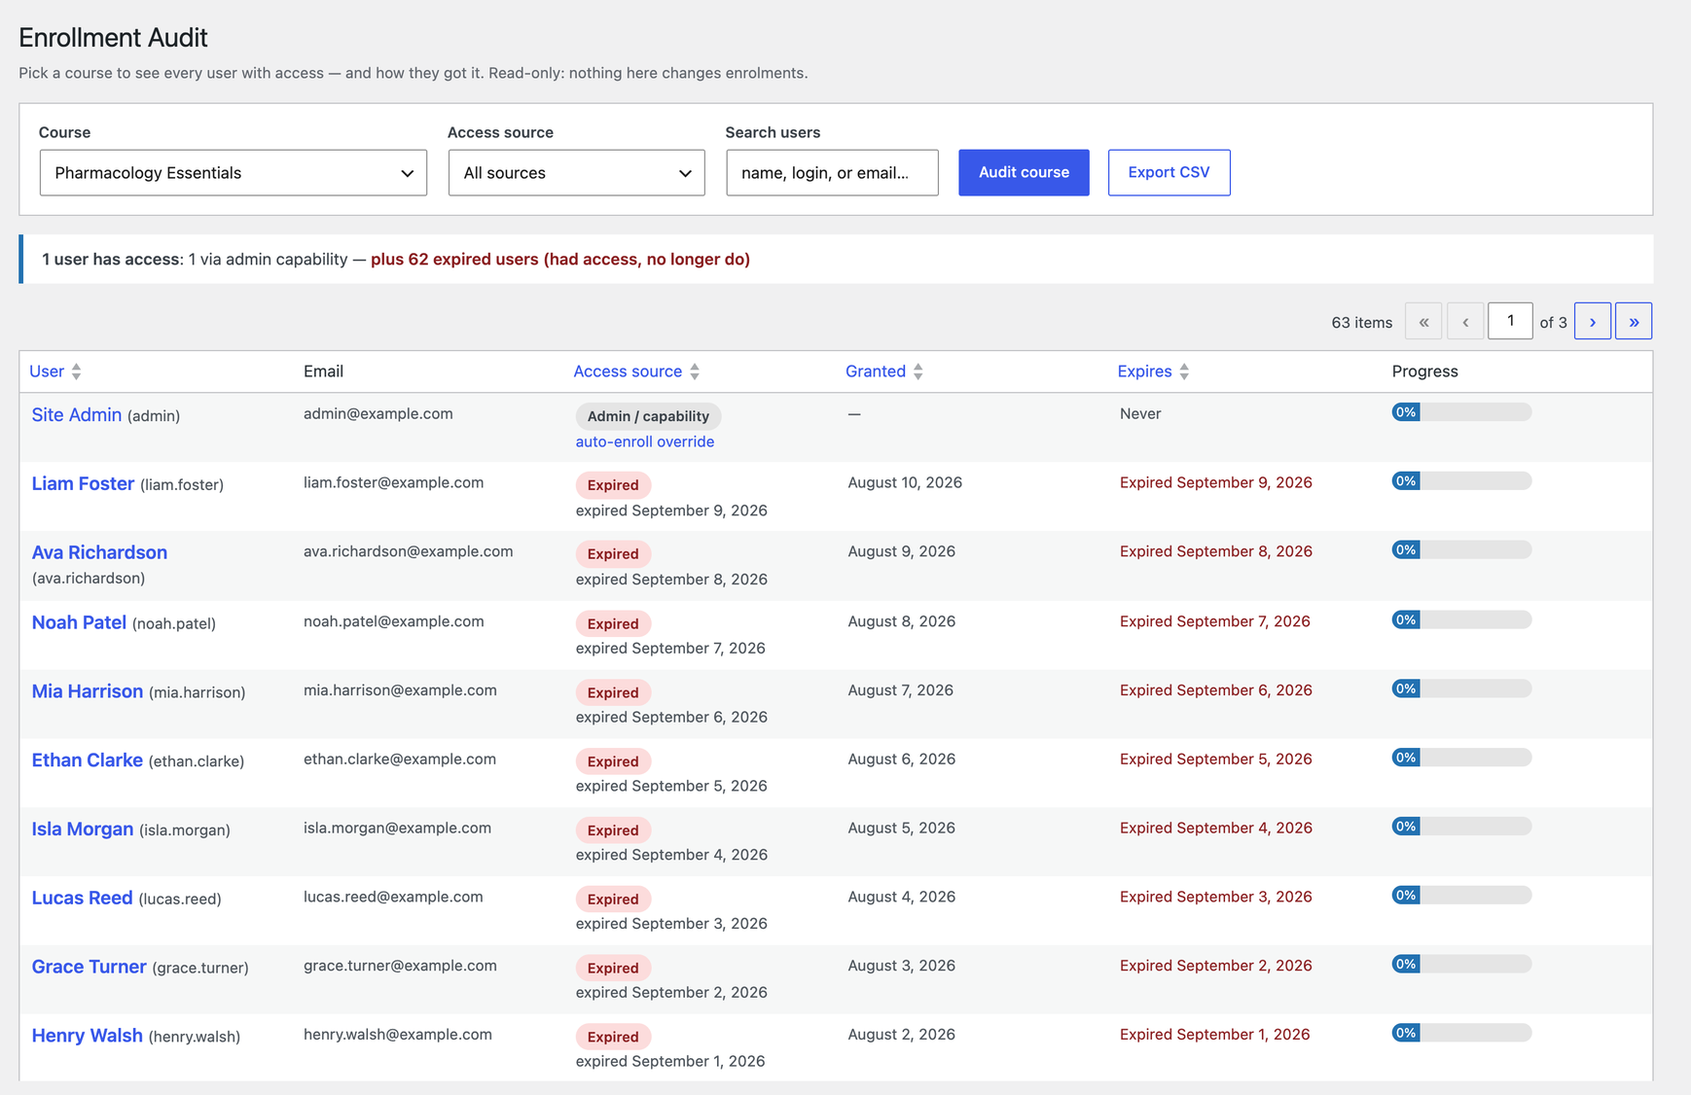
Task: Go to the first page arrow
Action: (x=1423, y=321)
